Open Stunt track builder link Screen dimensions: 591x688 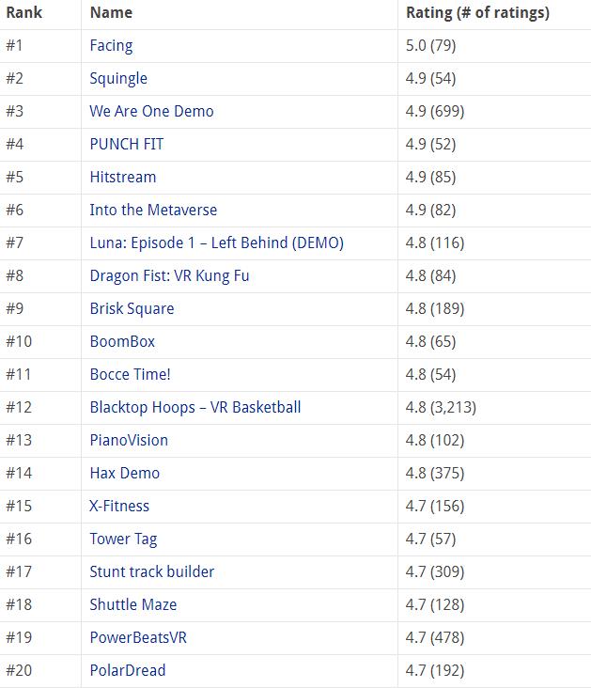point(151,571)
